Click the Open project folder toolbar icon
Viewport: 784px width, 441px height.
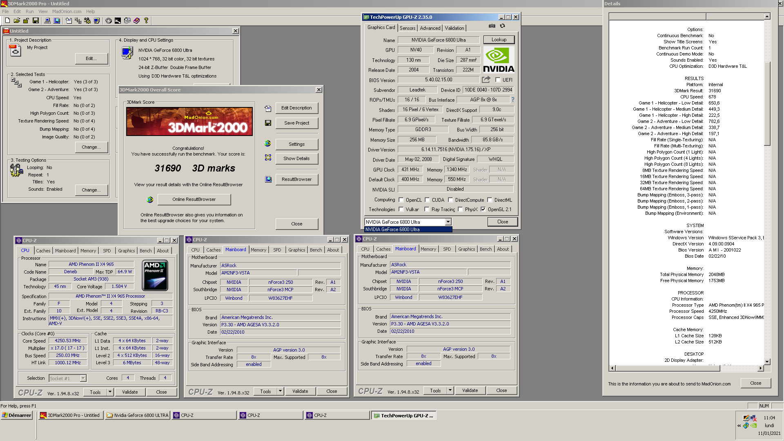tap(17, 20)
